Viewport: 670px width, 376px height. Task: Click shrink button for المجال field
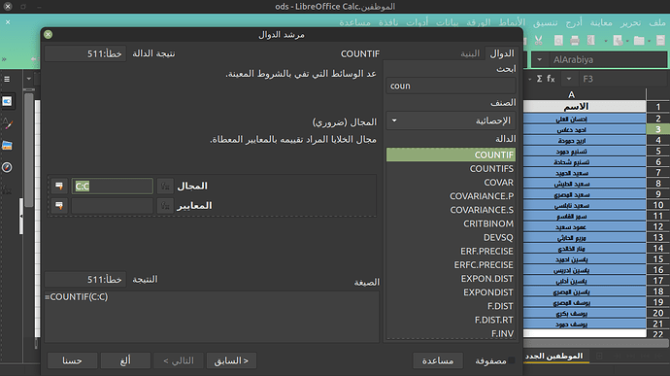point(59,187)
